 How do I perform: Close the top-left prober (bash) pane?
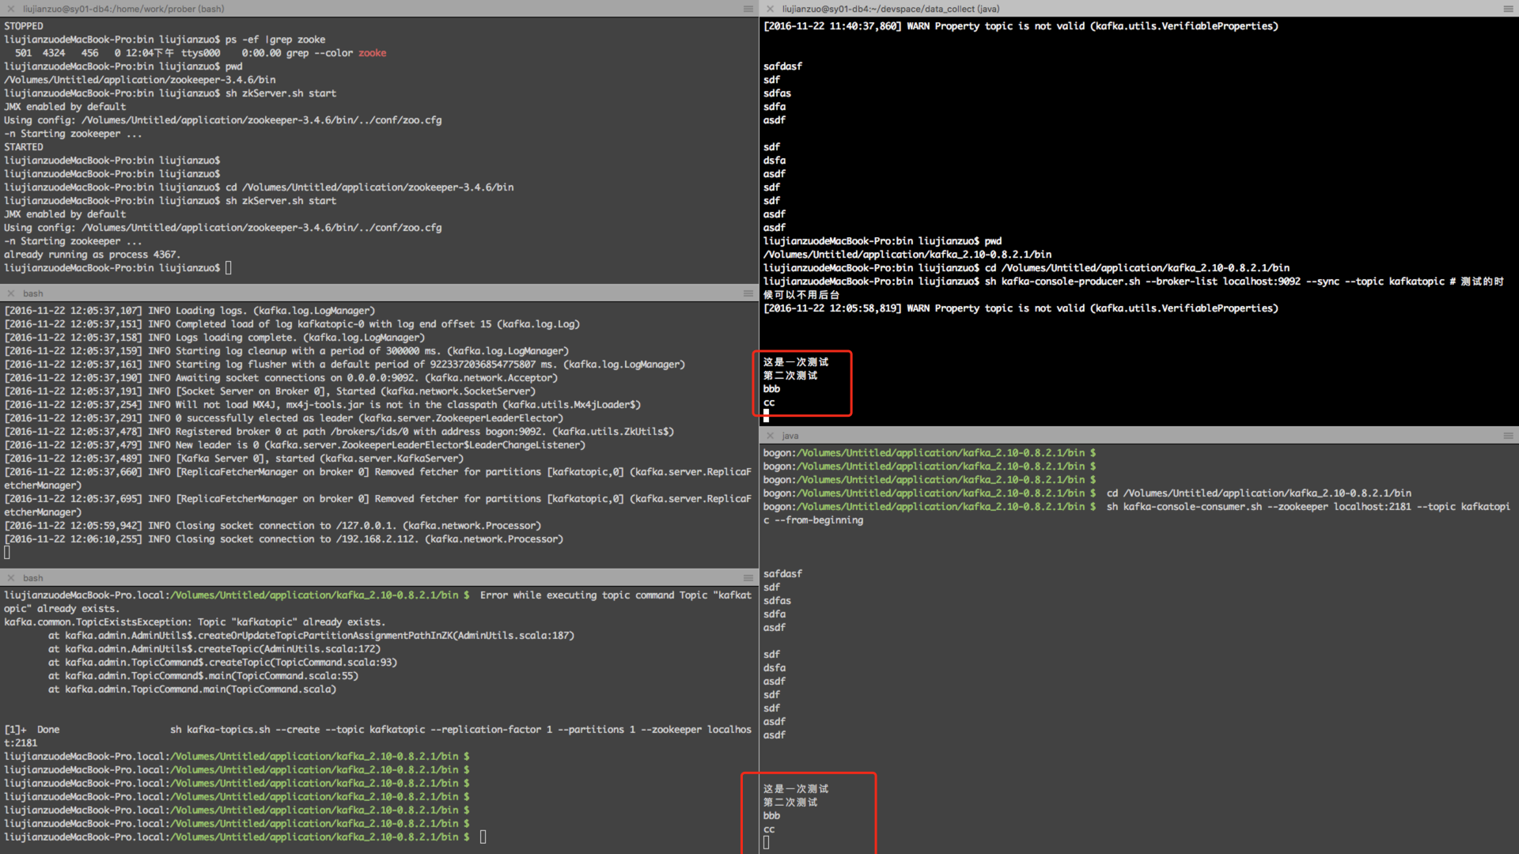point(11,9)
